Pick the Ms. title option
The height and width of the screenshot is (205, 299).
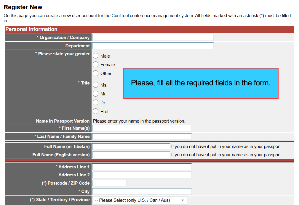96,85
